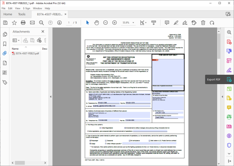Toggle the Cargo service checkbox
The height and width of the screenshot is (166, 234).
tap(90, 144)
